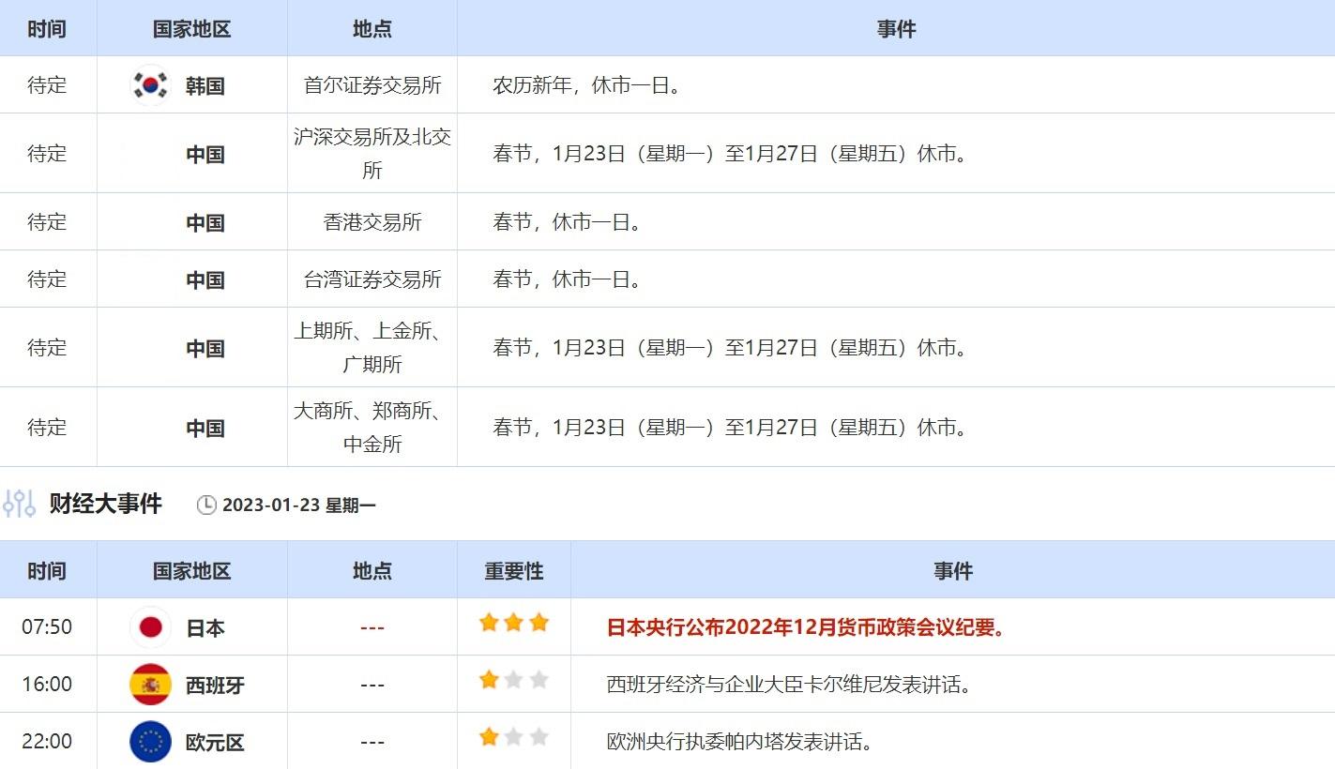Click the sliders icon beside 财经大事件

tap(19, 504)
